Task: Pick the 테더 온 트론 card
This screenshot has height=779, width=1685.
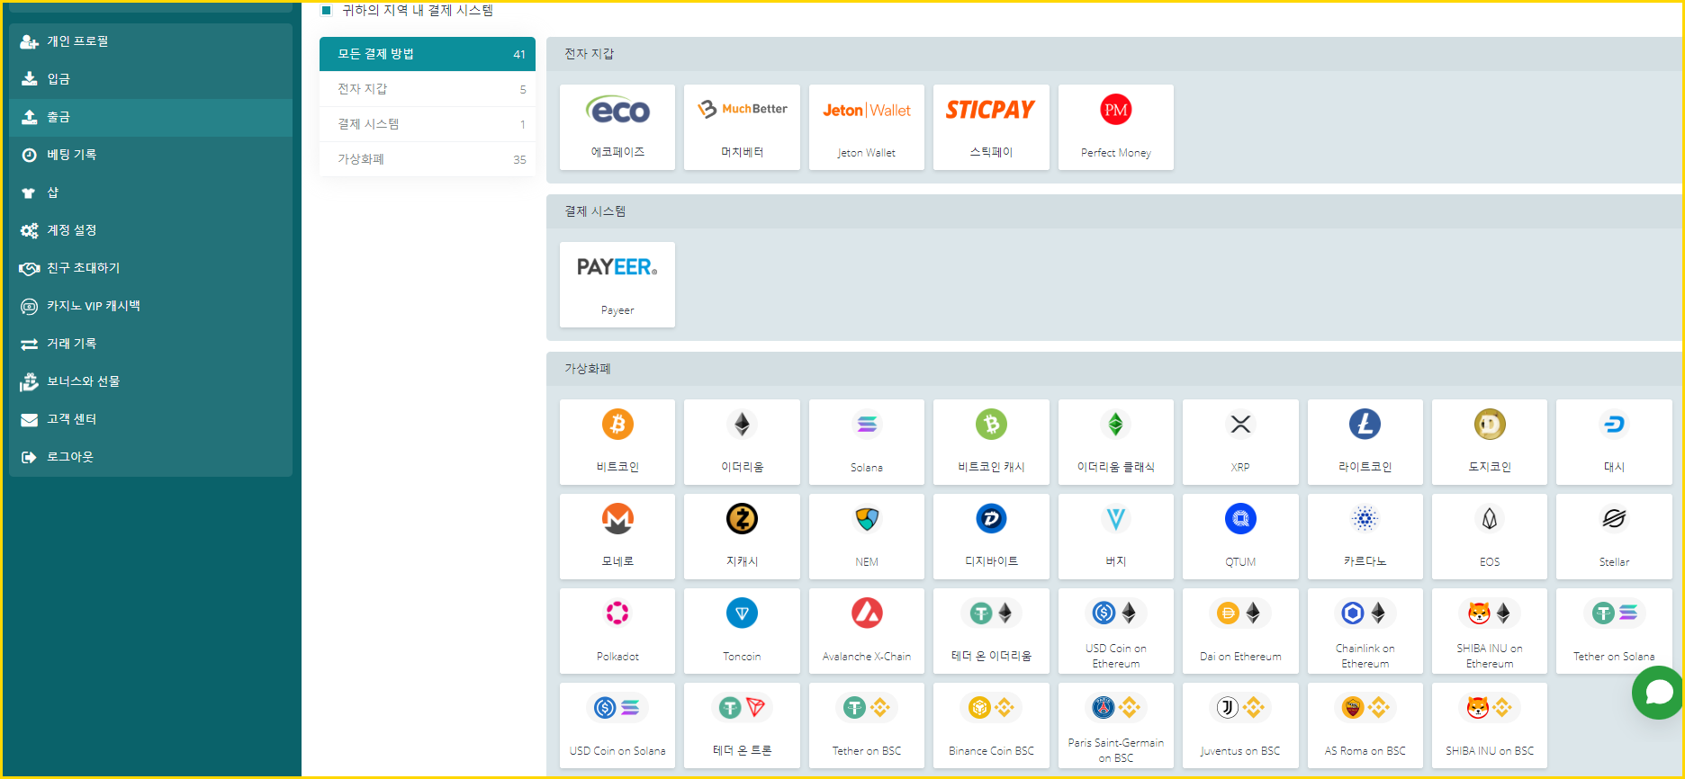Action: pos(742,725)
